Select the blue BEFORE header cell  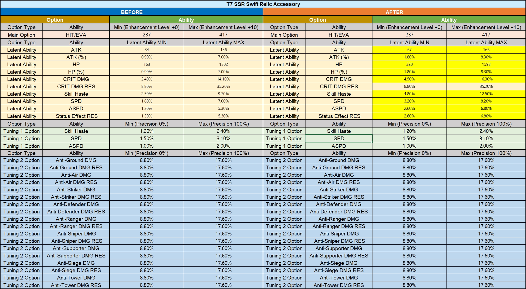pos(132,12)
